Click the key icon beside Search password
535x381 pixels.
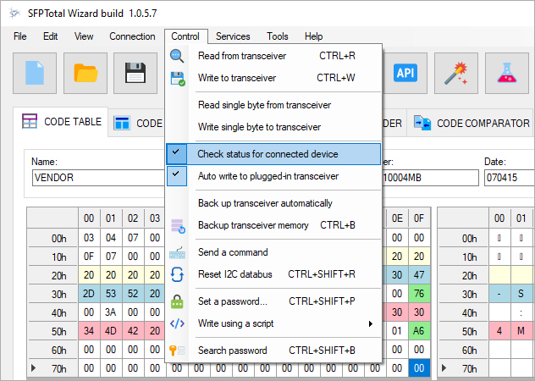(x=177, y=351)
